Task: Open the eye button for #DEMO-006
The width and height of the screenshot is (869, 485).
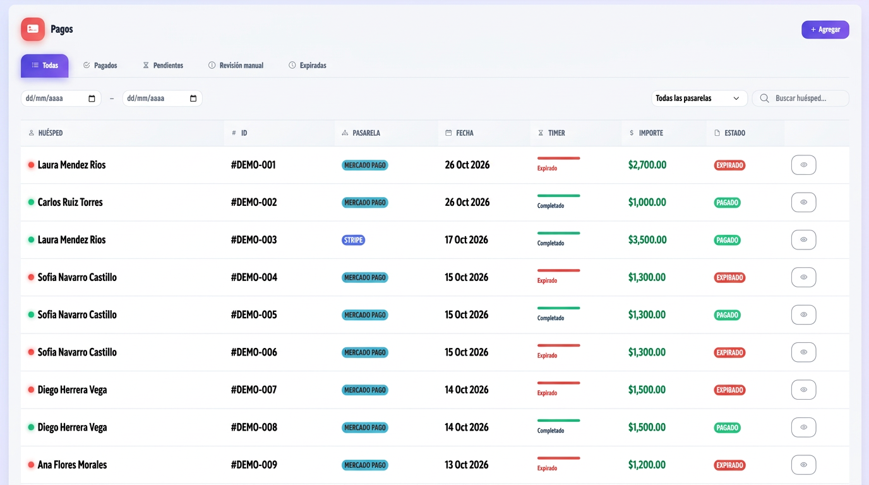Action: click(x=803, y=352)
